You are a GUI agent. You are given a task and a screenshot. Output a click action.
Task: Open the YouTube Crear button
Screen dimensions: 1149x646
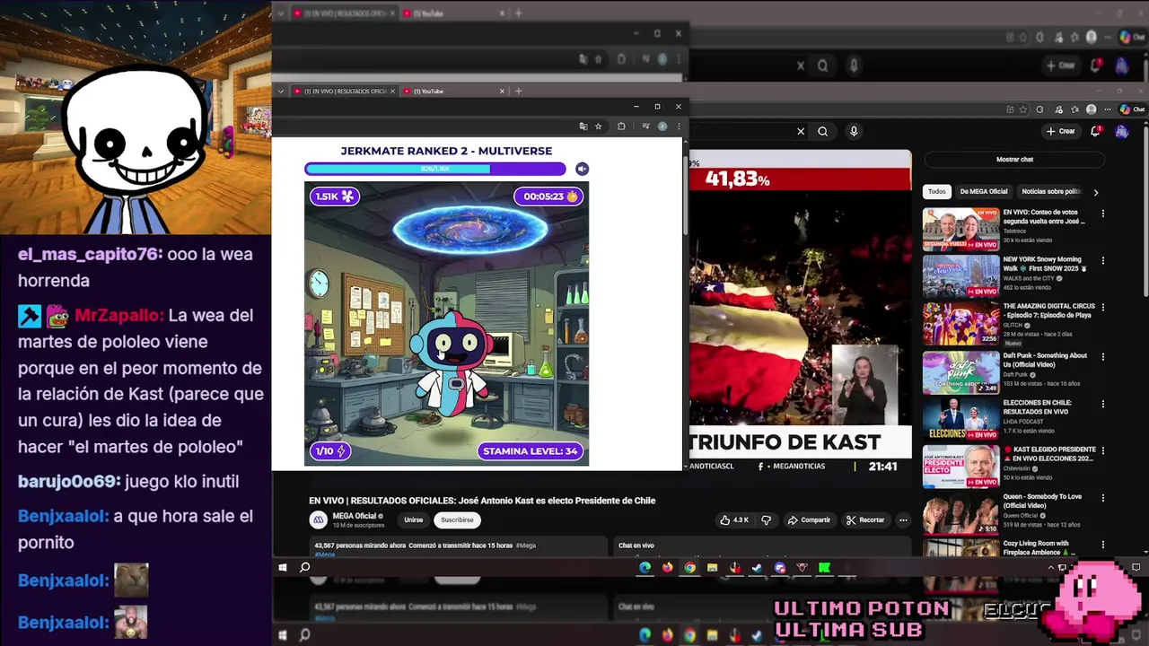(1060, 131)
